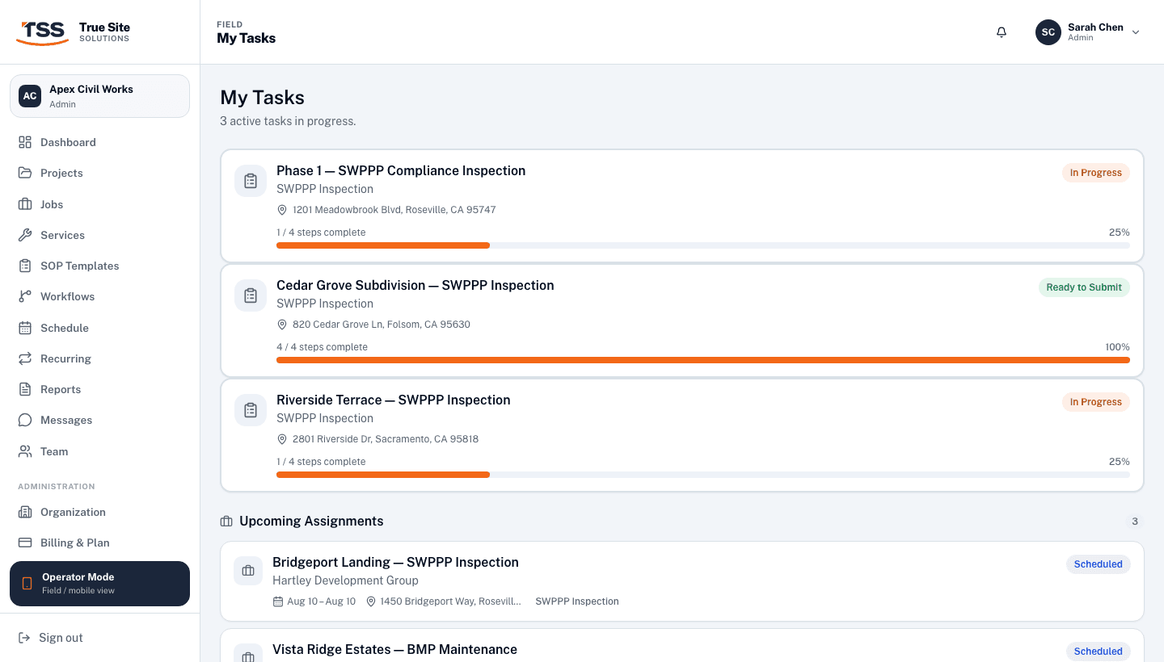Click the TSS True Site Solutions logo
Viewport: 1164px width, 662px height.
(73, 32)
